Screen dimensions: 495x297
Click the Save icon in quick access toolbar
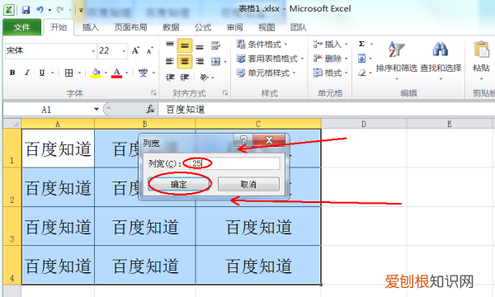coord(26,10)
